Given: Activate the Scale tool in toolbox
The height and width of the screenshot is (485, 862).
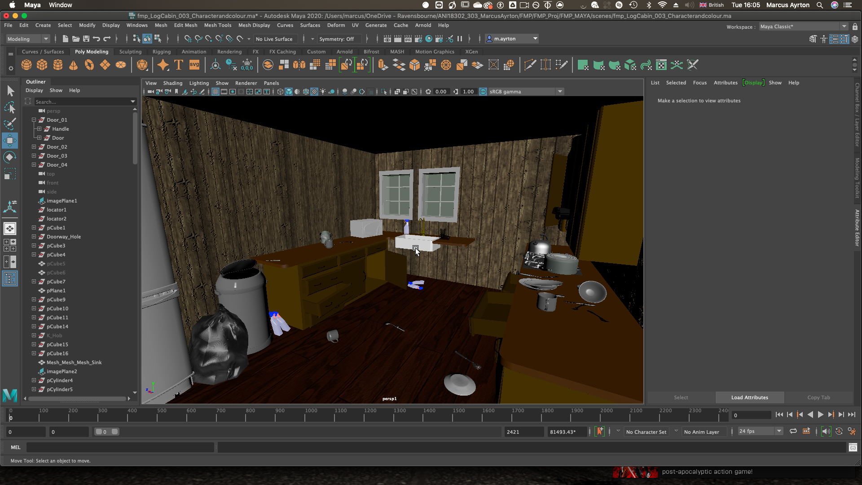Looking at the screenshot, I should 10,173.
